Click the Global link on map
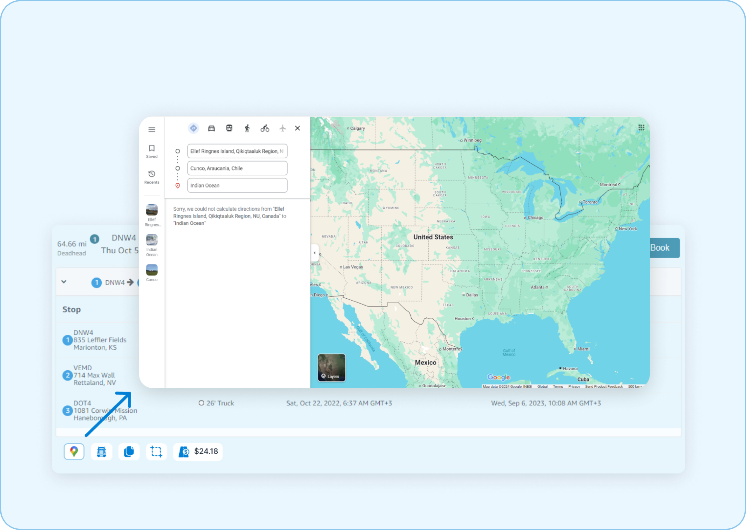The height and width of the screenshot is (530, 746). tap(542, 386)
